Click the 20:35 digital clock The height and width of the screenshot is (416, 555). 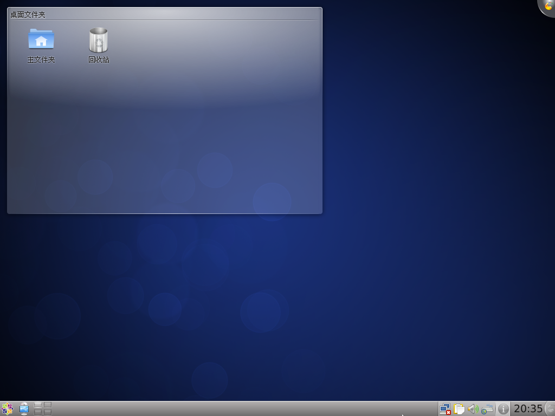528,409
